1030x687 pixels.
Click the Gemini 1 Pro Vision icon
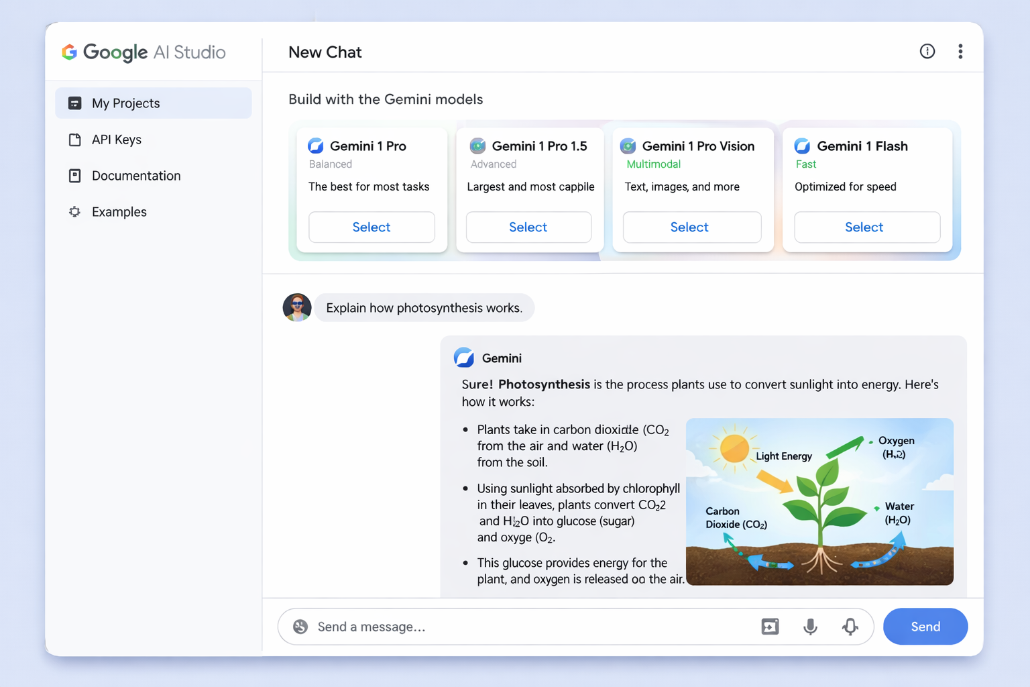click(x=628, y=146)
